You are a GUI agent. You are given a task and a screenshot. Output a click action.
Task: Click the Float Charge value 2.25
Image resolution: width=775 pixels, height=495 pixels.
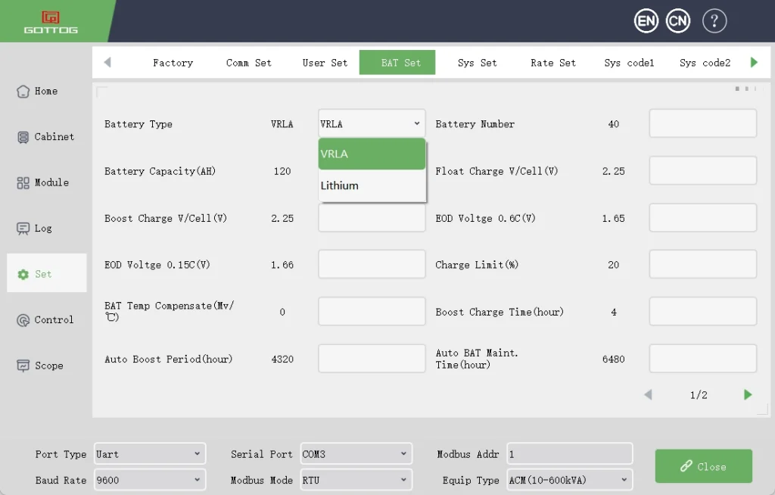[x=613, y=171]
